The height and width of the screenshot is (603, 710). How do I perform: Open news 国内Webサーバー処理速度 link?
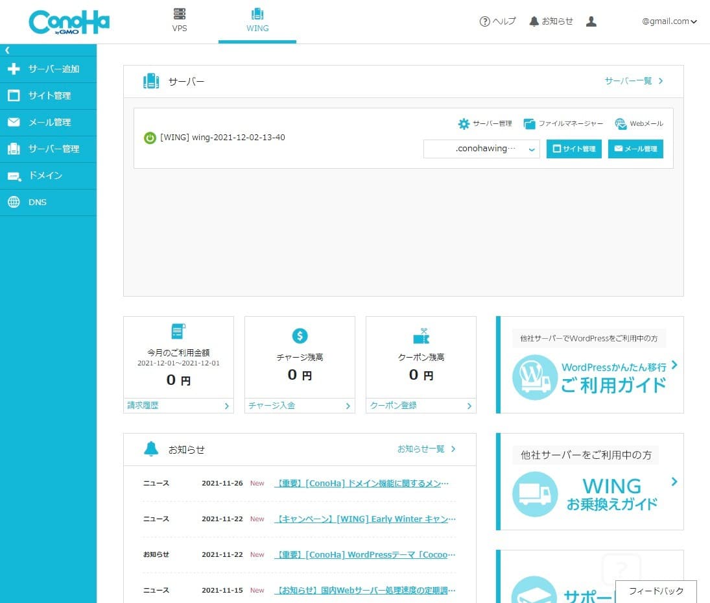[x=365, y=590]
